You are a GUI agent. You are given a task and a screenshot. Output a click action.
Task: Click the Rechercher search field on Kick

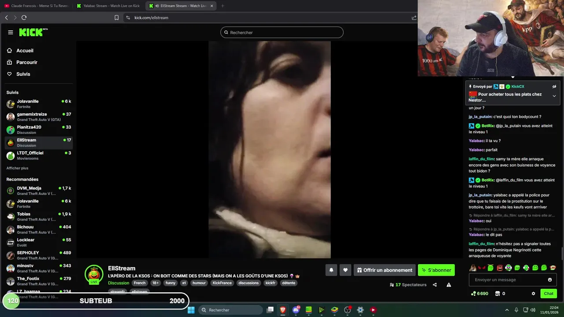[282, 32]
